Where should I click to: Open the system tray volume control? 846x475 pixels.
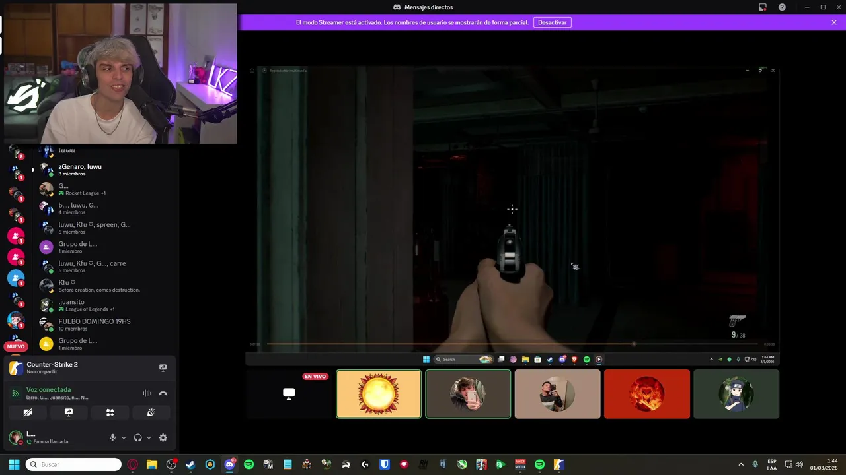(x=799, y=464)
